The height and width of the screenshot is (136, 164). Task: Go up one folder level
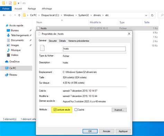19,15
